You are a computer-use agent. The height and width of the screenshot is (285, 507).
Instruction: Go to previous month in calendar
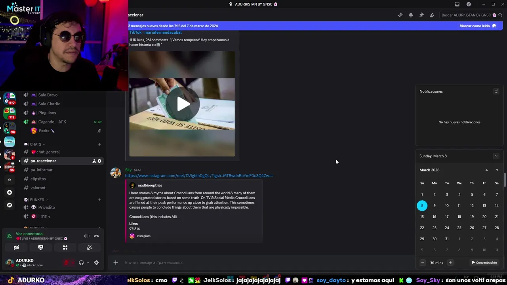tap(486, 170)
